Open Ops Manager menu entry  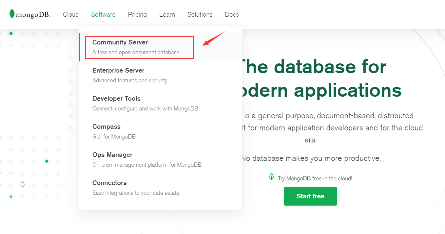[x=161, y=160]
